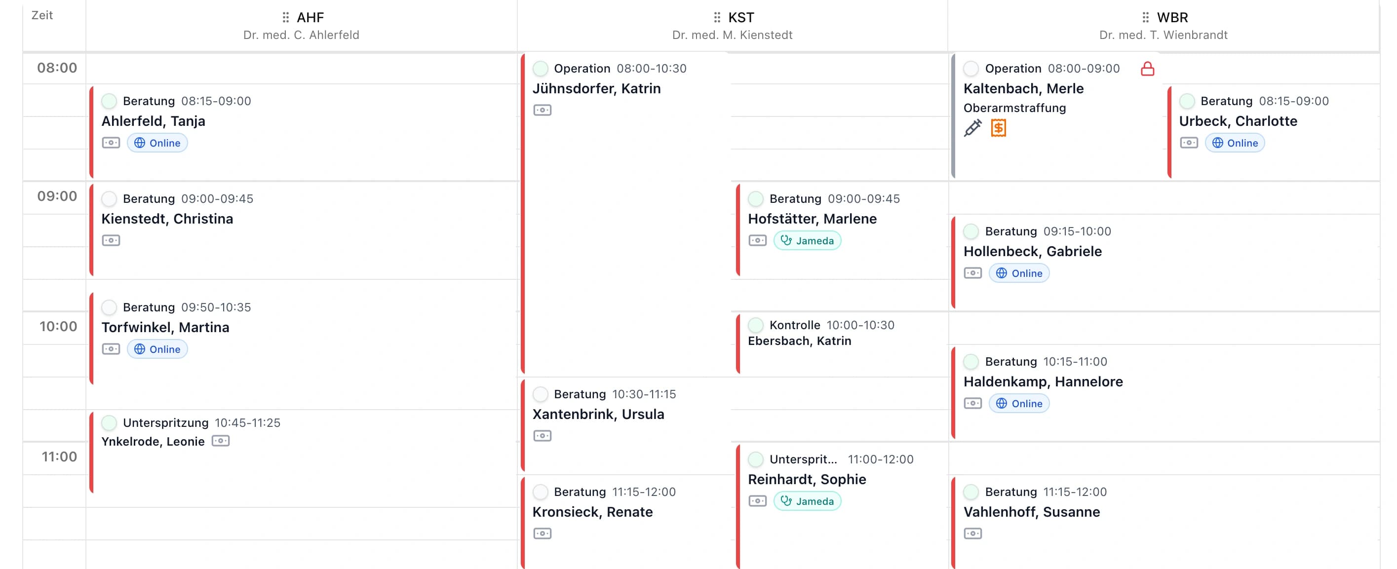The height and width of the screenshot is (569, 1397).
Task: Click the syringe icon under Oberarmstraffung
Action: (x=972, y=128)
